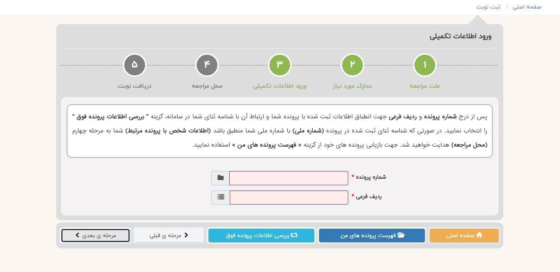
Task: Select the step 4 gray circle
Action: (x=207, y=65)
